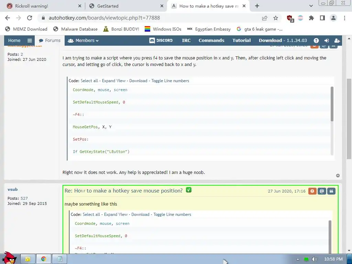The image size is (352, 264).
Task: Open Chrome from the taskbar
Action: click(x=44, y=259)
